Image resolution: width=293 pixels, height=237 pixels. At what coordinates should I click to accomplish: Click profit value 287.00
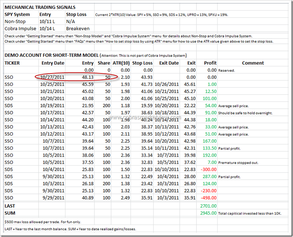pyautogui.click(x=210, y=176)
